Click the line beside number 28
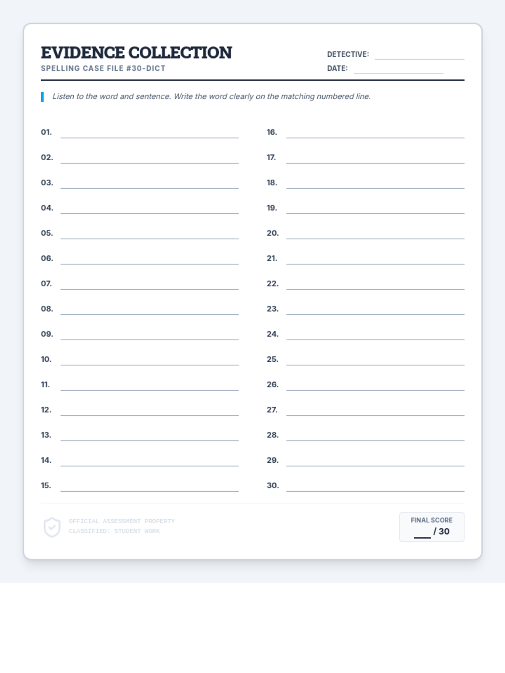Viewport: 505px width, 673px height. 375,437
